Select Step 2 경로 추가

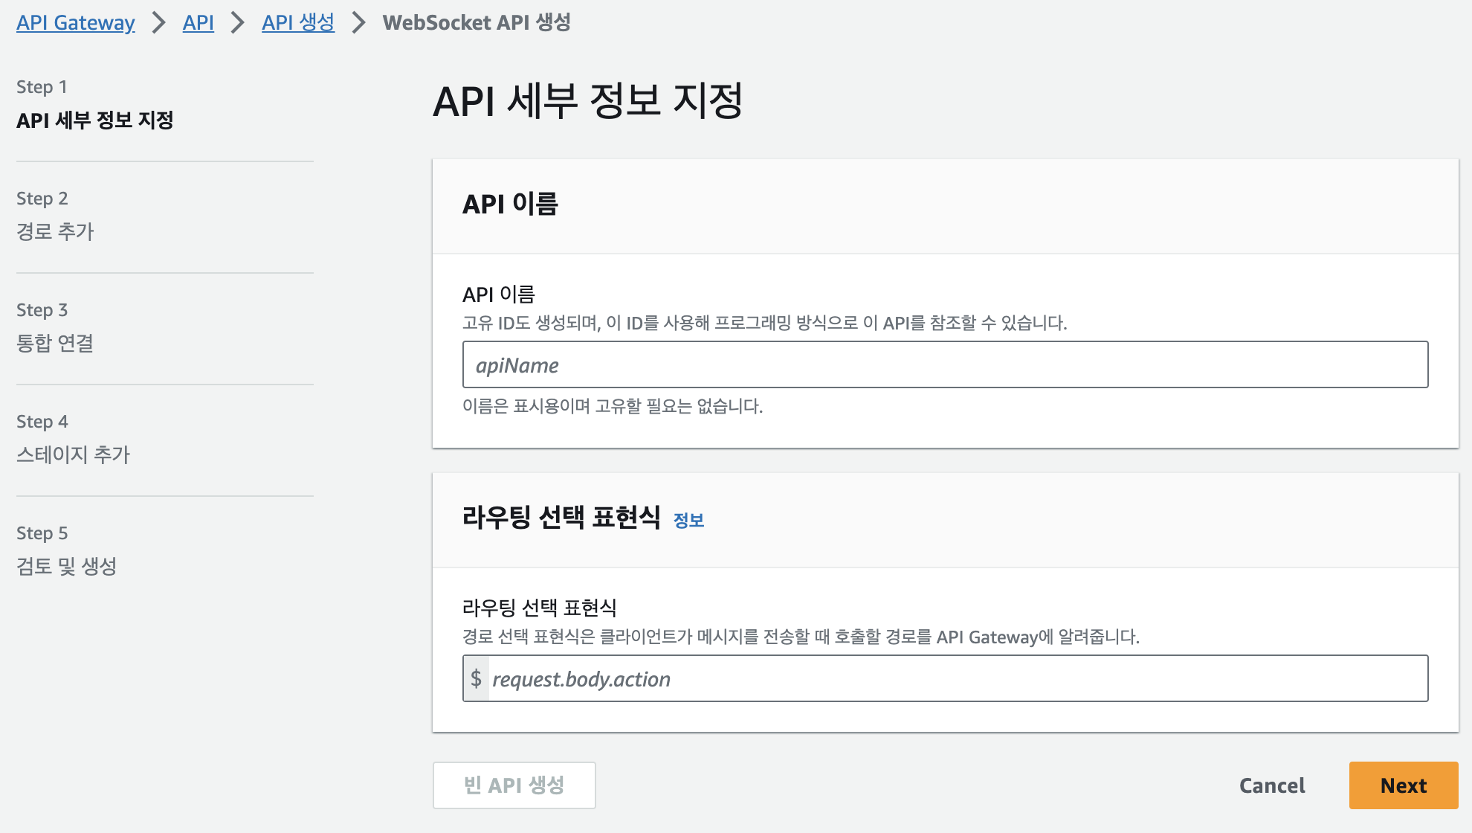(55, 231)
